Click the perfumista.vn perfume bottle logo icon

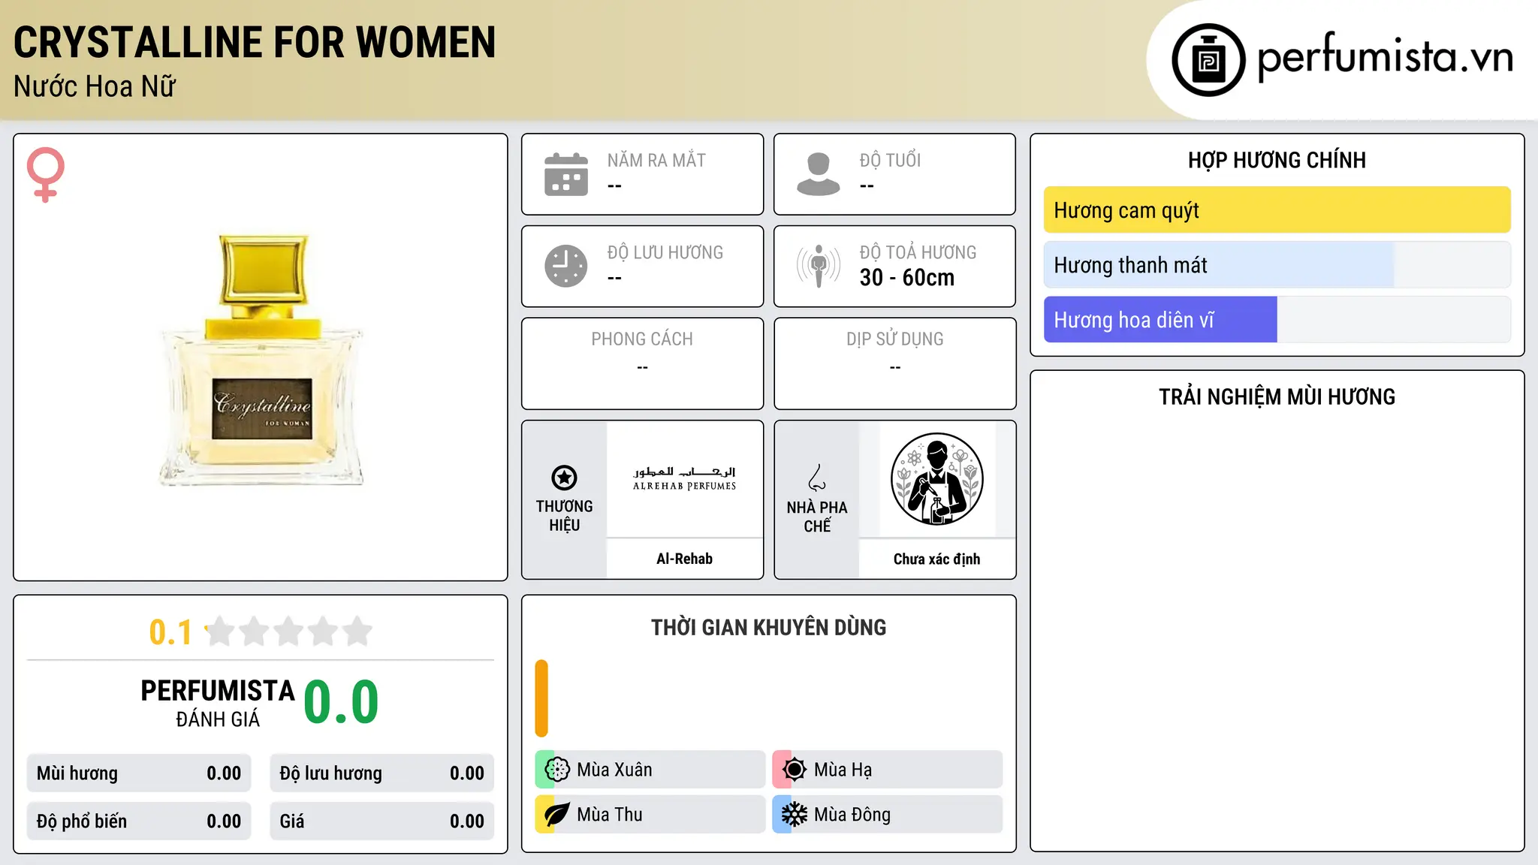1208,60
